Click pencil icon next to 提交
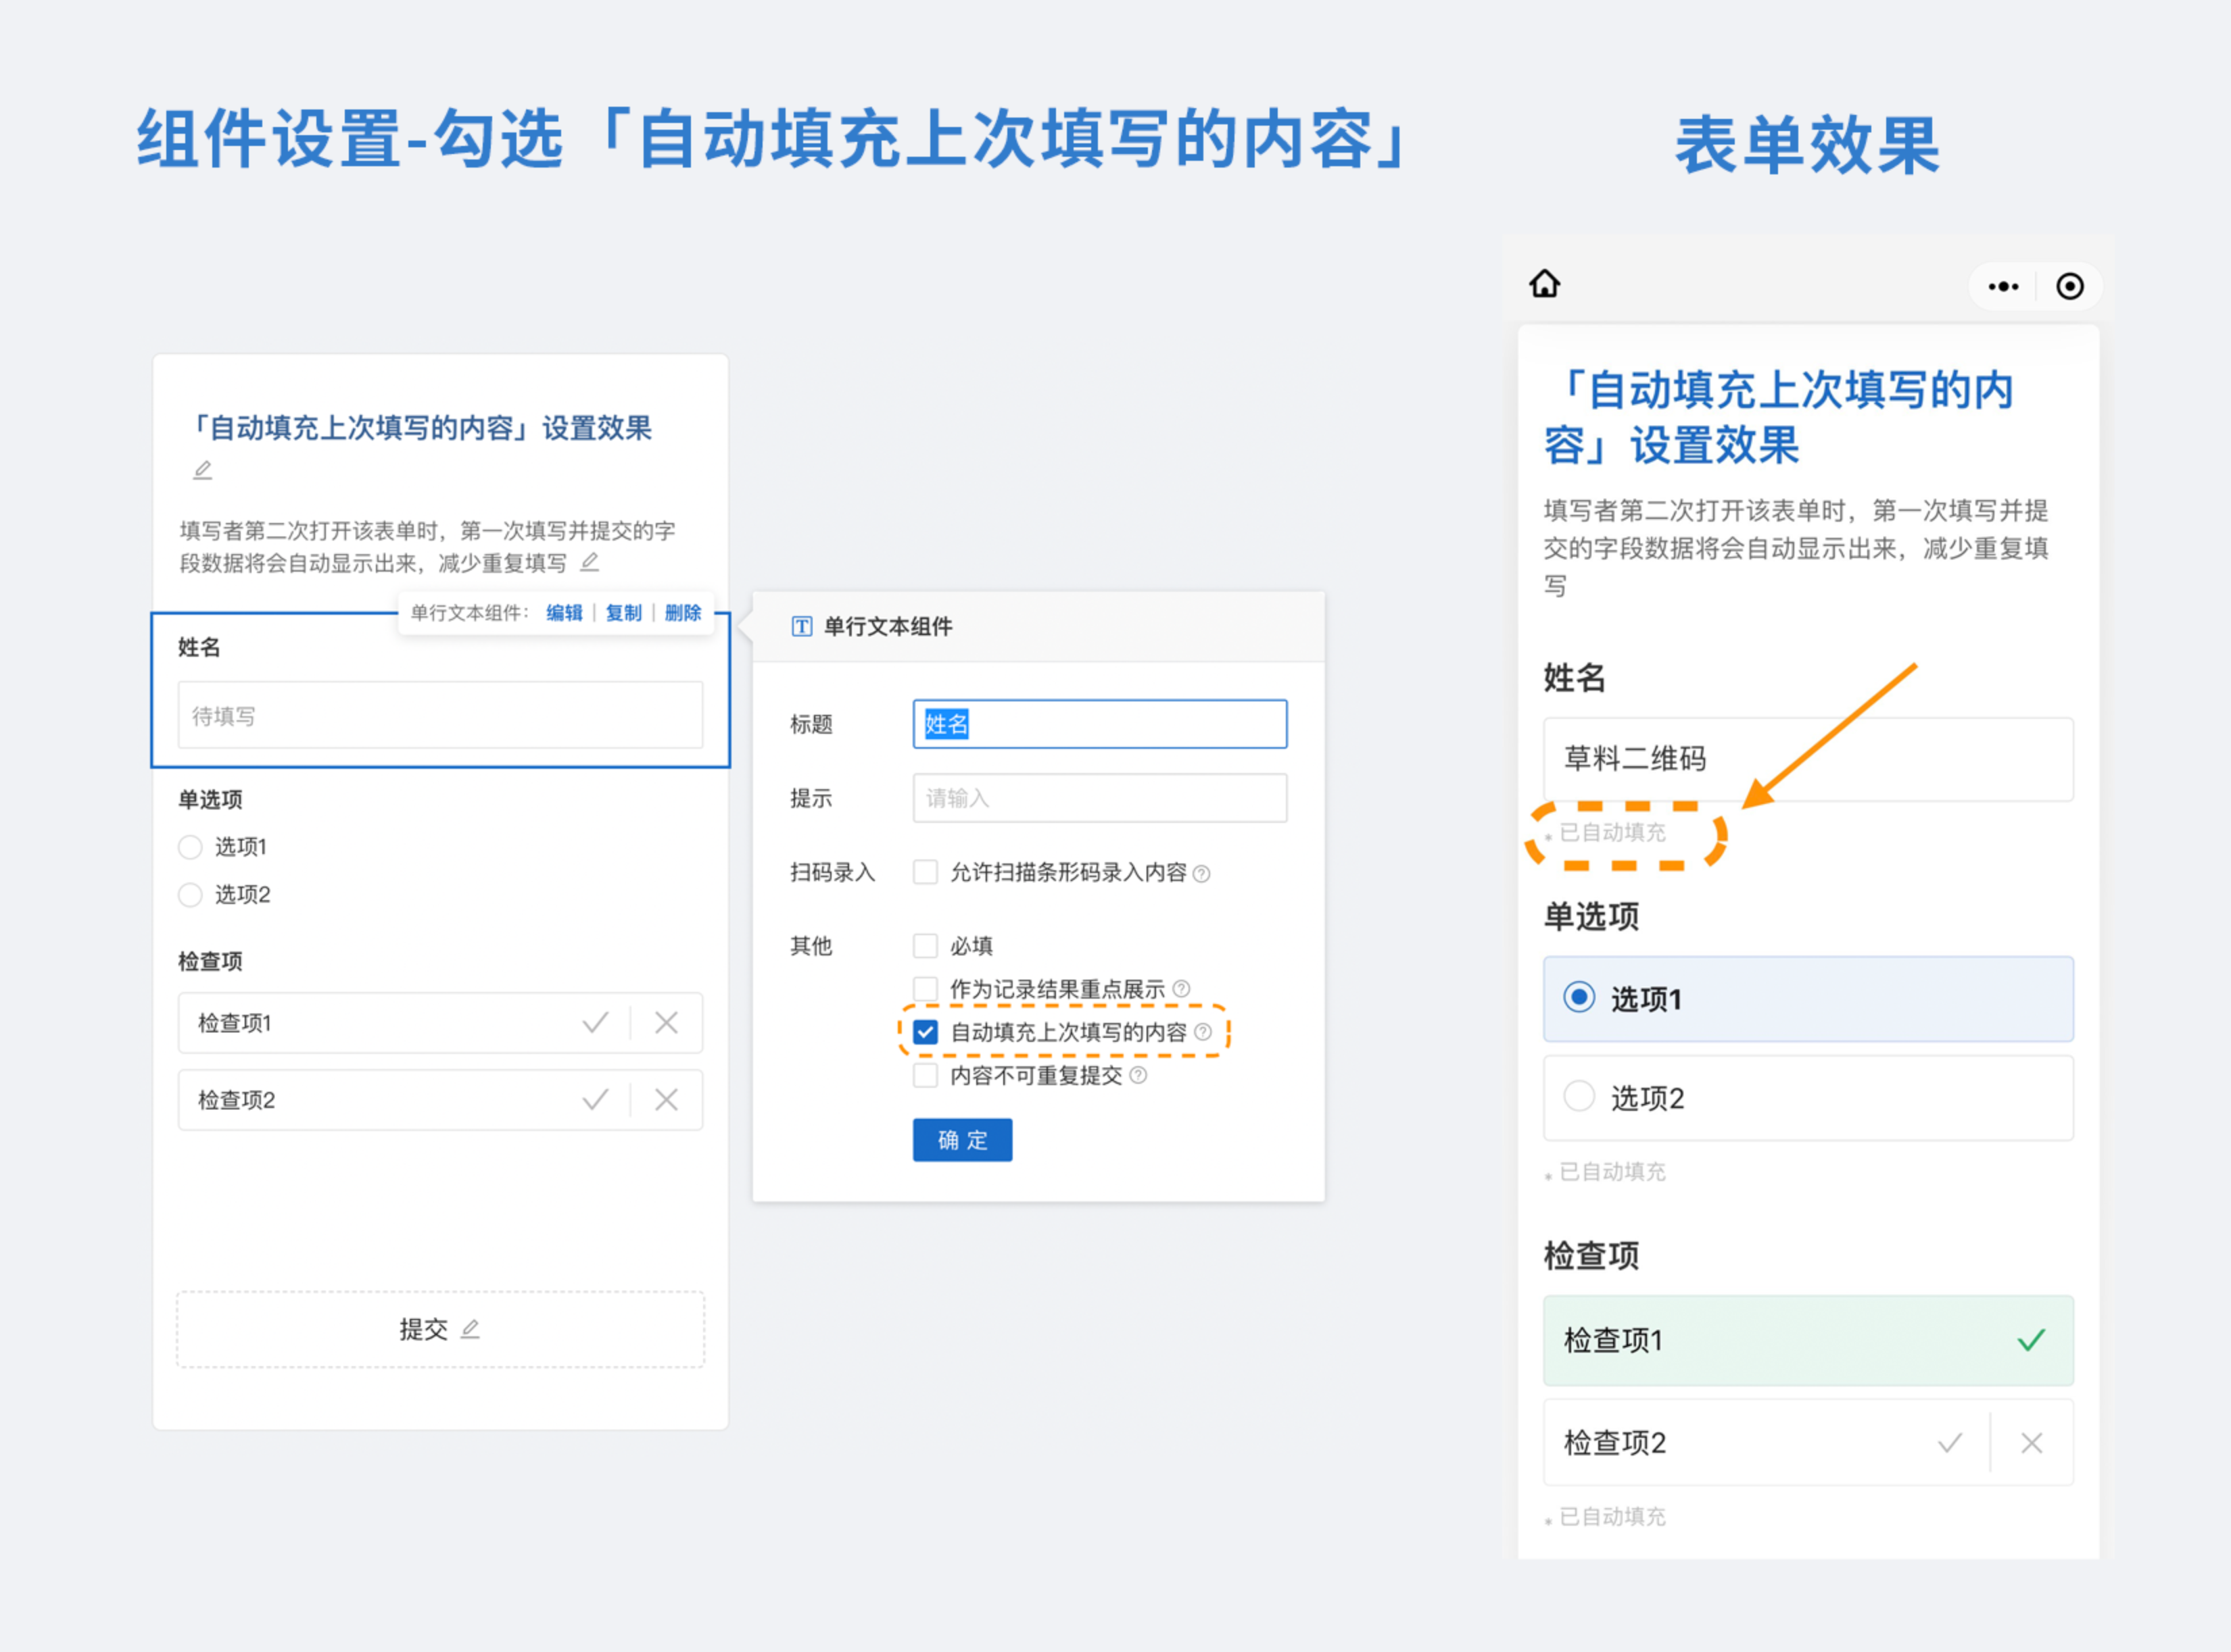Viewport: 2231px width, 1652px height. pos(471,1329)
